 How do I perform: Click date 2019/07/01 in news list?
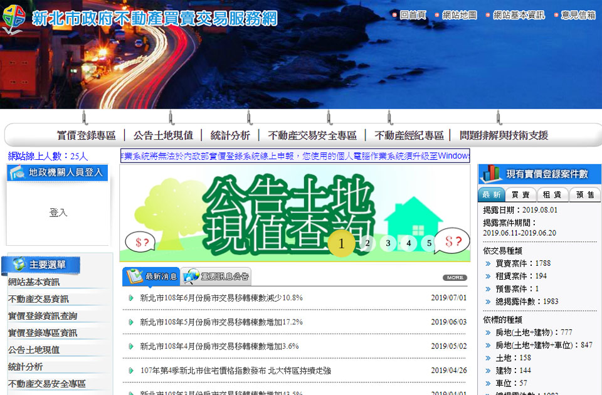click(x=449, y=298)
